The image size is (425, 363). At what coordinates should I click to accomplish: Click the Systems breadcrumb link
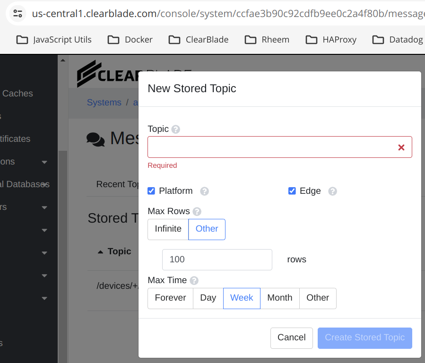point(104,103)
